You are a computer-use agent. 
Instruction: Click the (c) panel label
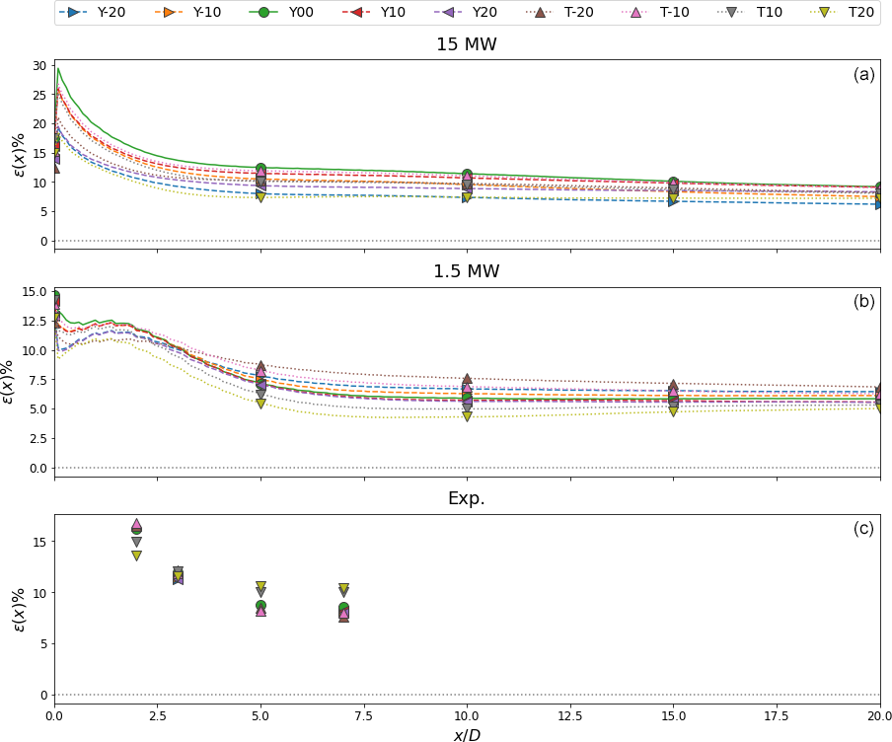click(x=863, y=529)
